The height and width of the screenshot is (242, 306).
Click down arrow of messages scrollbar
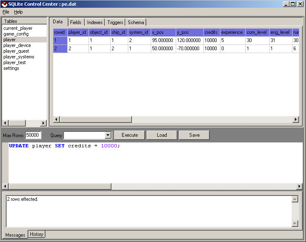pyautogui.click(x=295, y=223)
